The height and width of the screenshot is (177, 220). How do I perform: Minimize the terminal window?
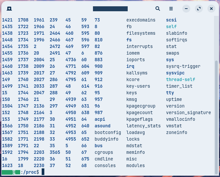(186, 9)
